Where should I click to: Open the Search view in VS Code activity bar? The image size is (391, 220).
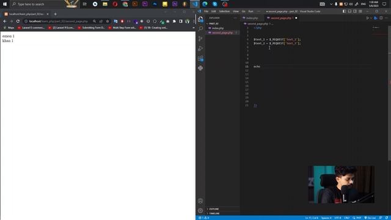200,29
